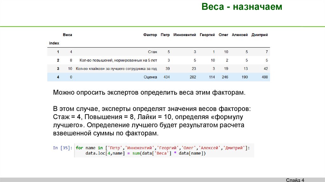Click the slide title "Веса - назначаем"

coord(242,7)
